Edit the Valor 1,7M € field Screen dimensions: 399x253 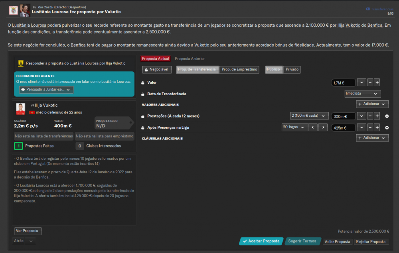[x=343, y=83]
